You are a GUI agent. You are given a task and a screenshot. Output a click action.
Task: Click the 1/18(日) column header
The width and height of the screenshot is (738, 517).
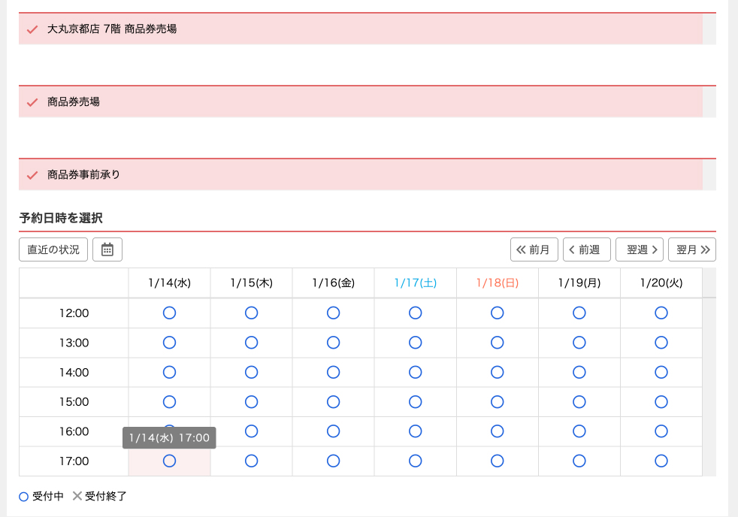point(497,283)
